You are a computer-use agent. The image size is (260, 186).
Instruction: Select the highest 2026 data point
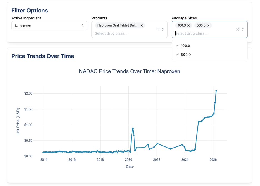tap(216, 91)
